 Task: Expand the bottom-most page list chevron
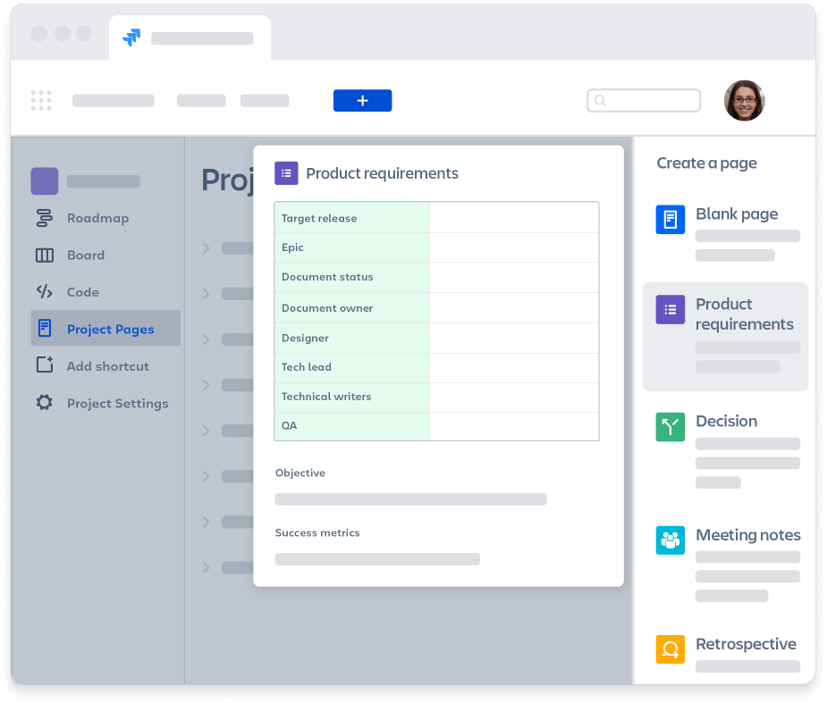coord(206,567)
